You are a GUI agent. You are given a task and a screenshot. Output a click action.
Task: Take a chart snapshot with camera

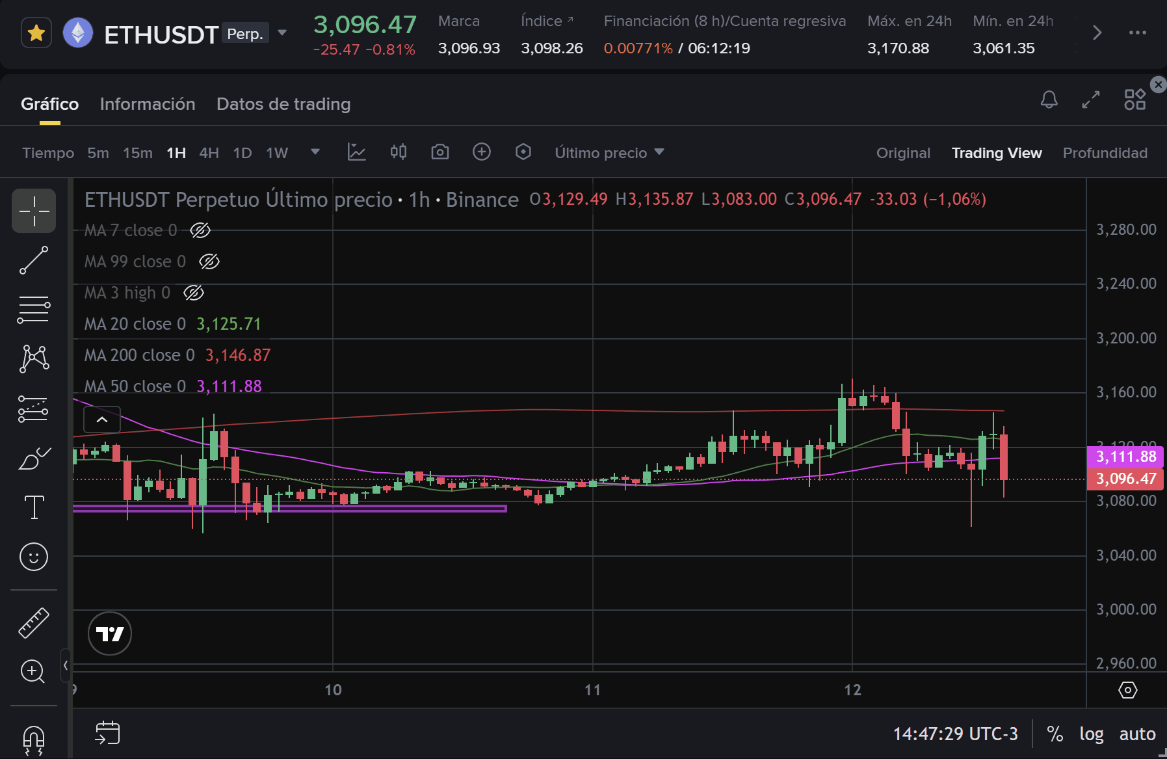tap(440, 152)
